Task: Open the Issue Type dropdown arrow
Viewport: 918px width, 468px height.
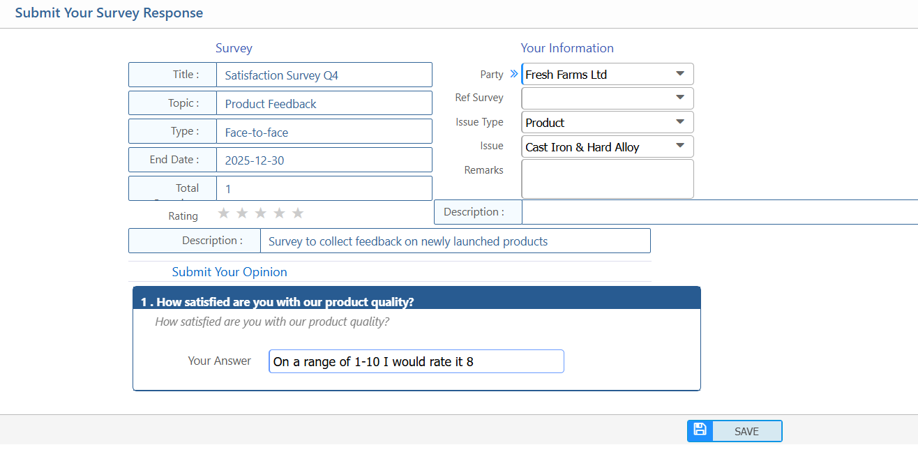Action: pos(680,122)
